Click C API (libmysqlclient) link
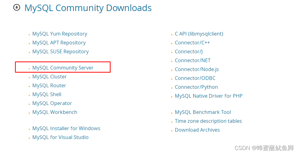Viewport: 298px width, 154px height. [199, 34]
